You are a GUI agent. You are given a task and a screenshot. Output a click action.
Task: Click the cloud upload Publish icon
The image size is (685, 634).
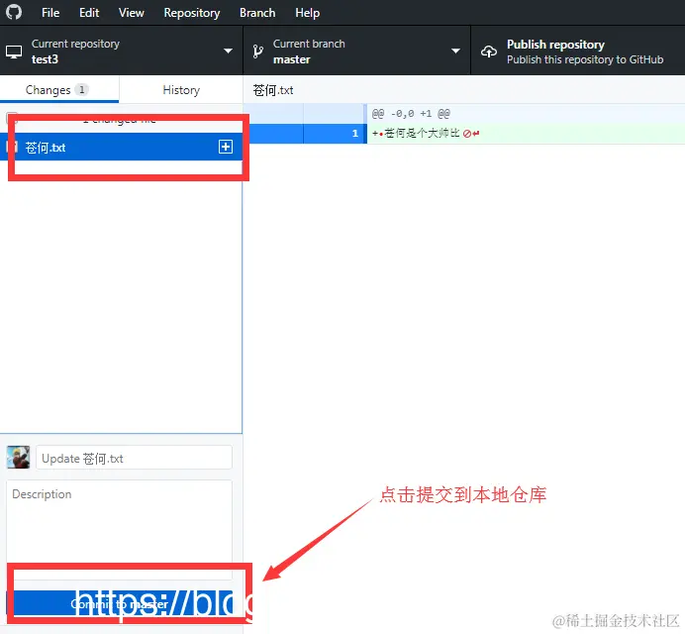pyautogui.click(x=489, y=52)
